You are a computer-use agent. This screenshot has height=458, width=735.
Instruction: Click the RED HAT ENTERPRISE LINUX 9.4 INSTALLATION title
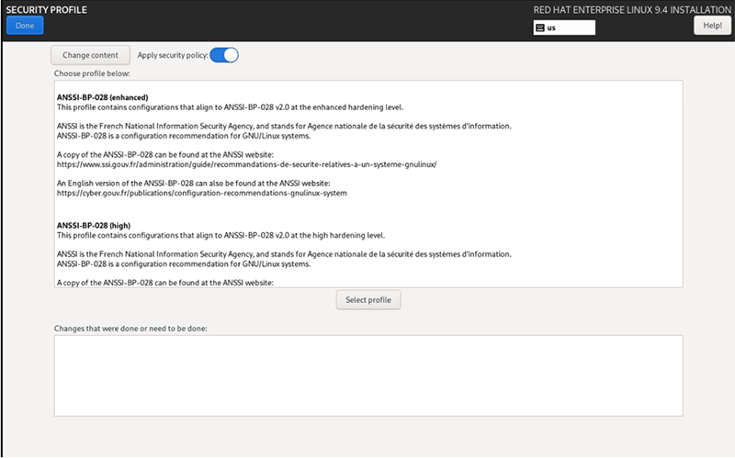[x=632, y=10]
